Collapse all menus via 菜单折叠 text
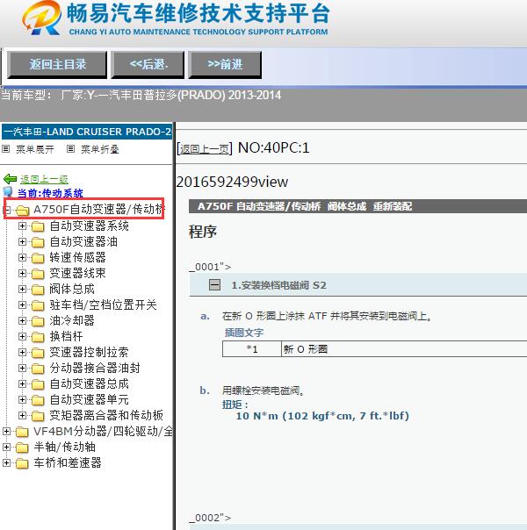This screenshot has width=527, height=530. coord(100,149)
